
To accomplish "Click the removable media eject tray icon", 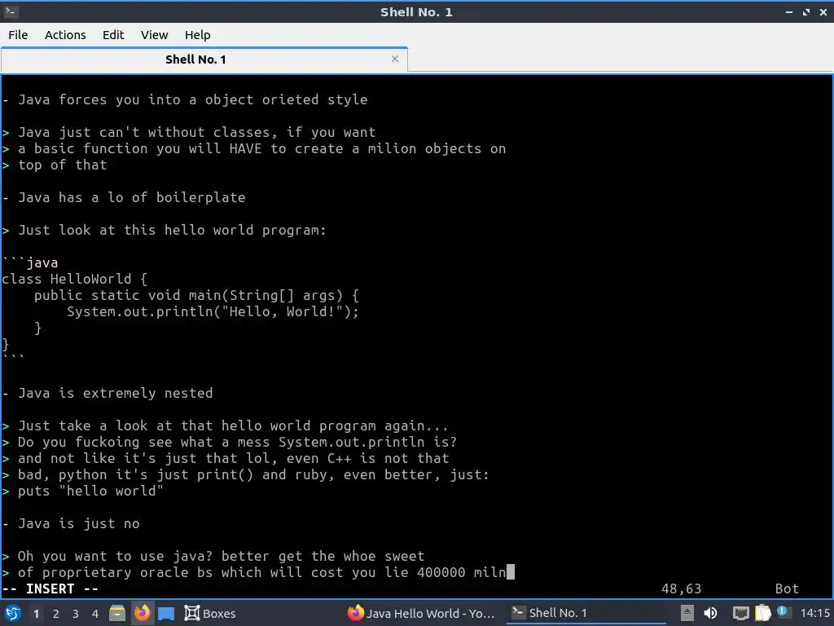I will [x=687, y=613].
